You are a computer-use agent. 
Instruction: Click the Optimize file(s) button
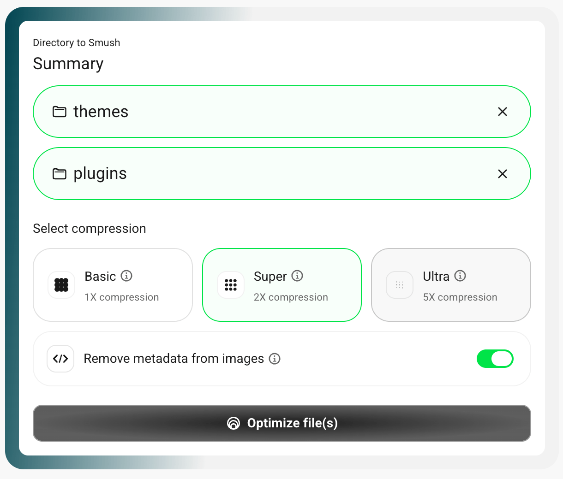click(x=282, y=423)
